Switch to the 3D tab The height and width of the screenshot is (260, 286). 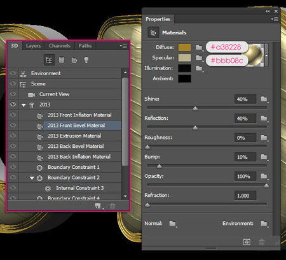[x=15, y=46]
